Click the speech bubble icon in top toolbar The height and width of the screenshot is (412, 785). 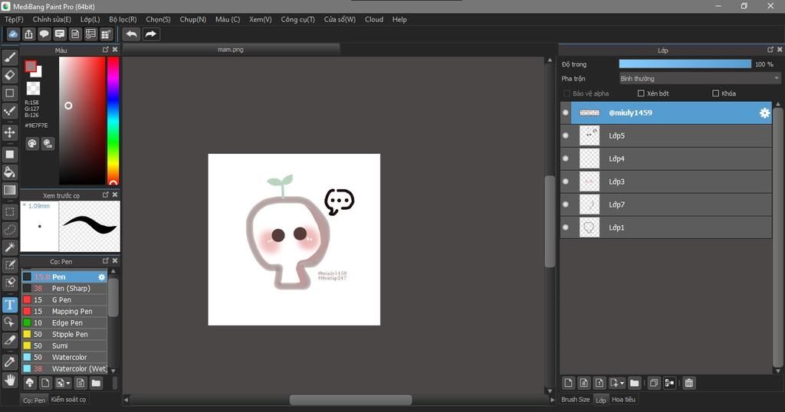click(44, 34)
